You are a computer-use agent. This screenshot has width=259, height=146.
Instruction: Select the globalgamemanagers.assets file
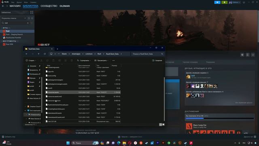83,84
